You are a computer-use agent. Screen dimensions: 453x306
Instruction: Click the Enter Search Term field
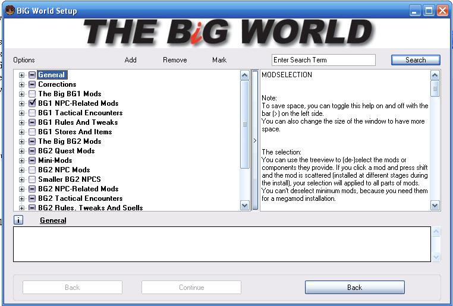[x=323, y=60]
